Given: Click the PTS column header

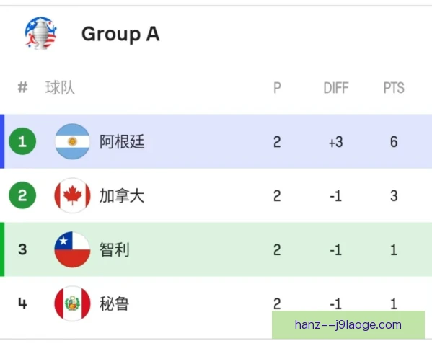Looking at the screenshot, I should click(x=394, y=88).
